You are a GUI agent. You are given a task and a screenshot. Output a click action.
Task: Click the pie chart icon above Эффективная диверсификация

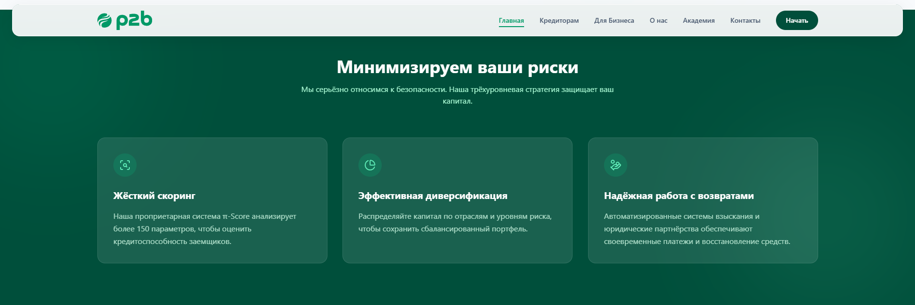click(370, 165)
